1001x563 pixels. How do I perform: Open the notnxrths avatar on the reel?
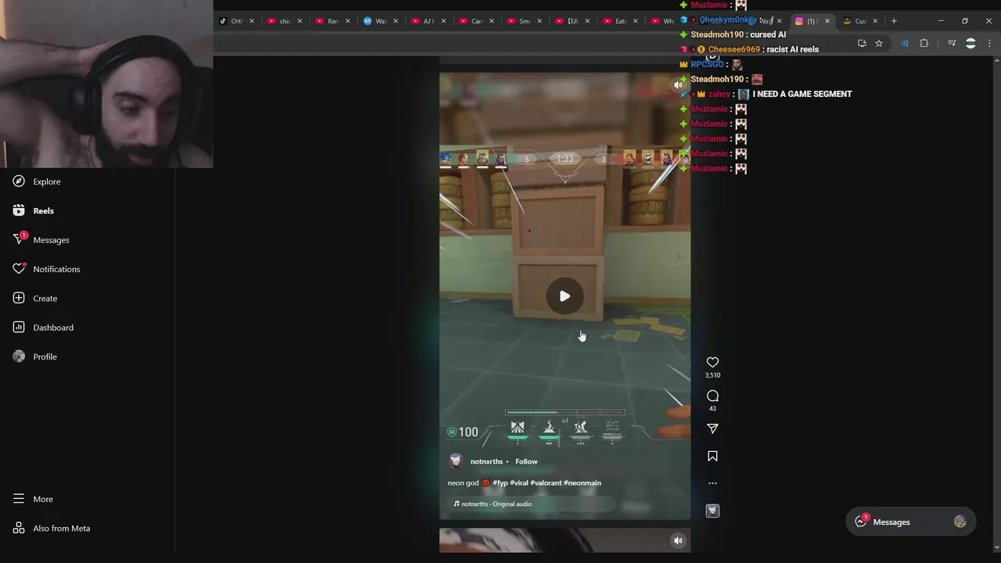[x=456, y=461]
